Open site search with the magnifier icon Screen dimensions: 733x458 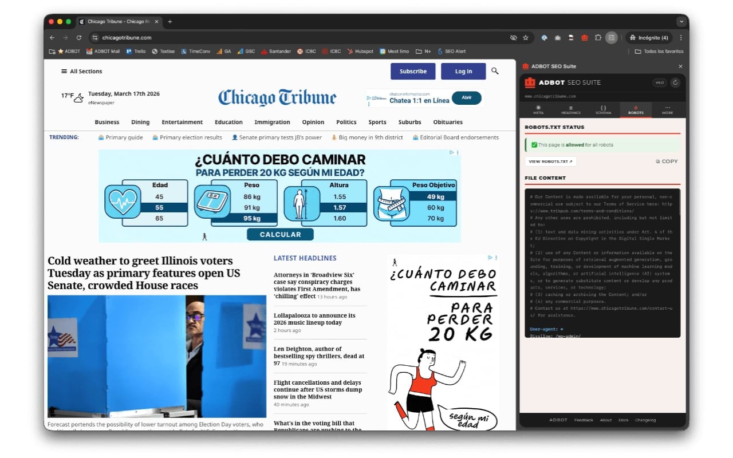[x=495, y=71]
